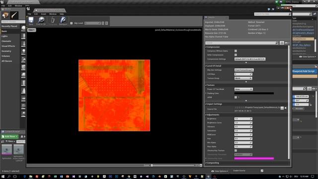The image size is (318, 179).
Task: Select the Lights category in Modes panel
Action: (x=4, y=36)
